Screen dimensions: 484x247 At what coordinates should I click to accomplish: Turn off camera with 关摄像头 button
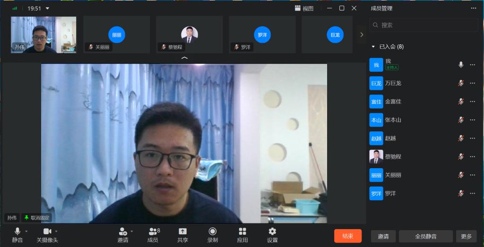pyautogui.click(x=47, y=231)
